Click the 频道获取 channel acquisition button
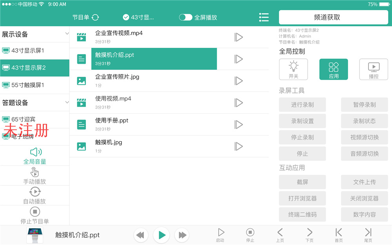 [x=334, y=17]
